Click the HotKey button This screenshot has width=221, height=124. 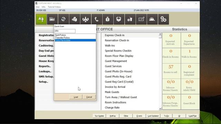click(113, 116)
